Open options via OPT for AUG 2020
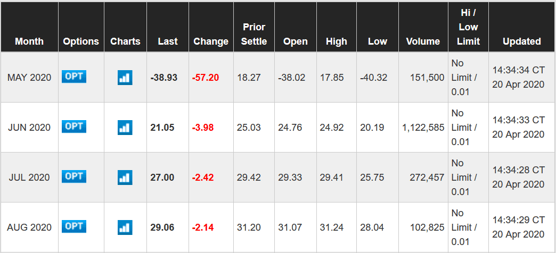 click(x=74, y=226)
